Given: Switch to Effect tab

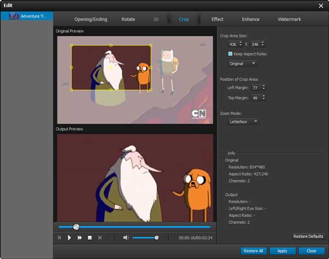Looking at the screenshot, I should 217,19.
